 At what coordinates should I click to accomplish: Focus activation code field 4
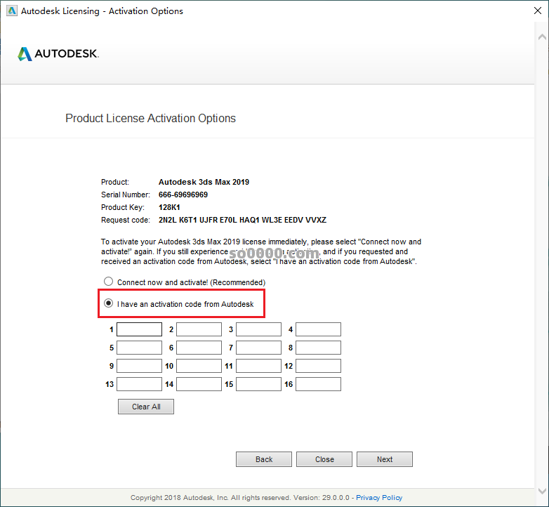[318, 329]
